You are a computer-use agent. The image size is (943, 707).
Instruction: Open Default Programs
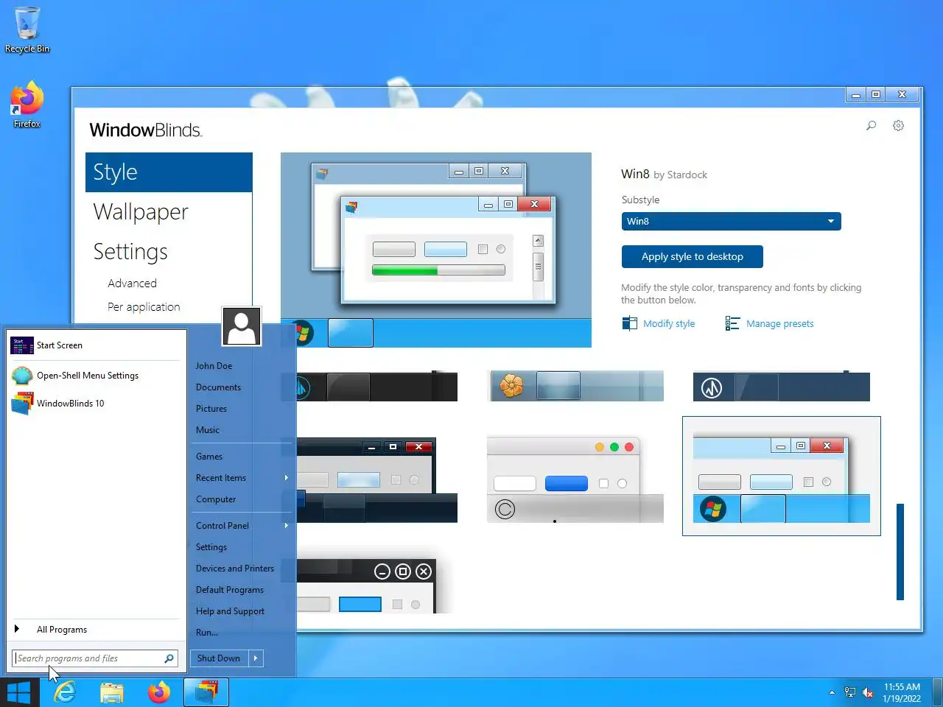click(x=230, y=590)
